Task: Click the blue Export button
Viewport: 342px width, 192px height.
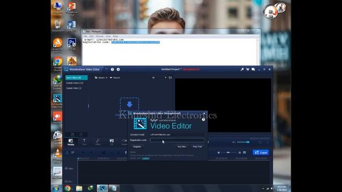Action: click(x=261, y=153)
